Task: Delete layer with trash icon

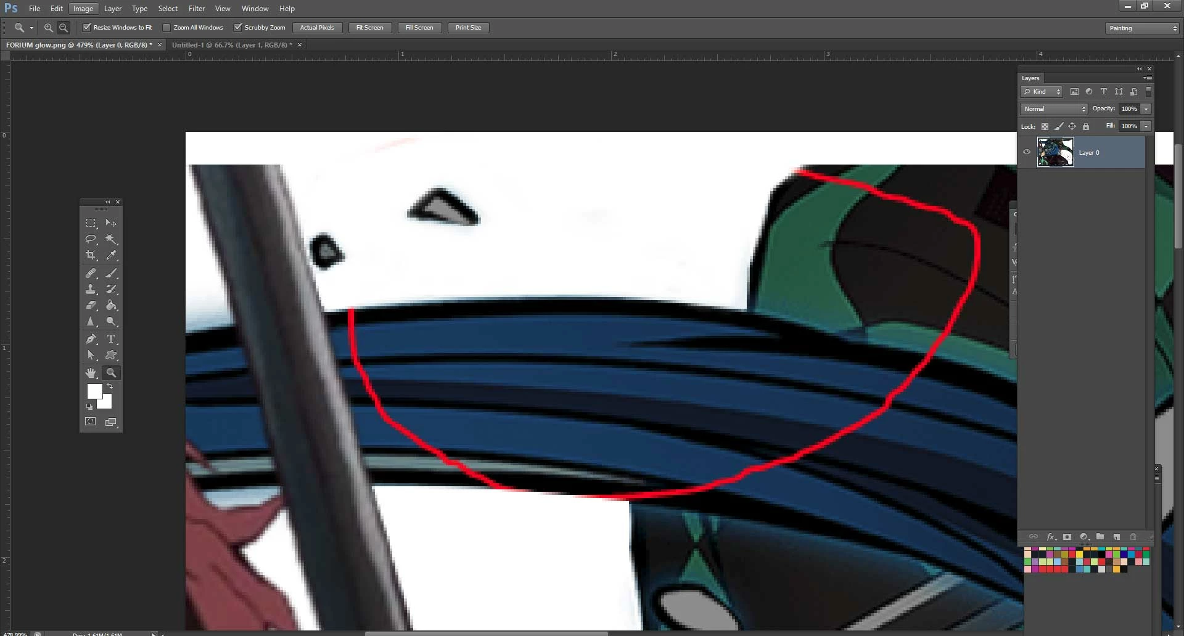Action: tap(1133, 537)
